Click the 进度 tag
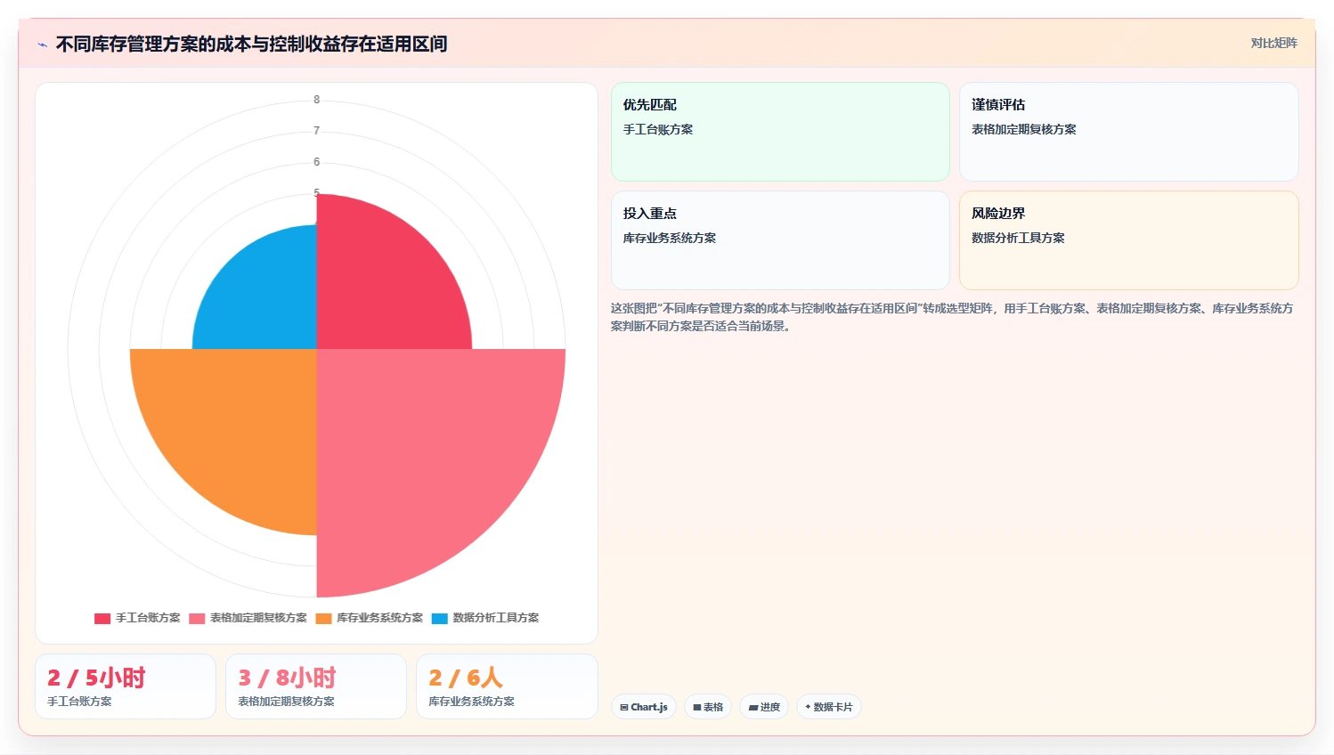The height and width of the screenshot is (755, 1334). coord(764,707)
